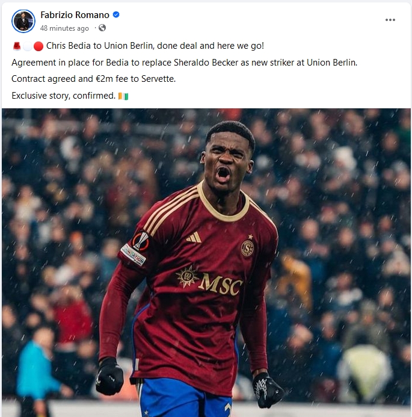Click the MSC sponsor logo on the shirt
This screenshot has width=412, height=417.
[210, 281]
